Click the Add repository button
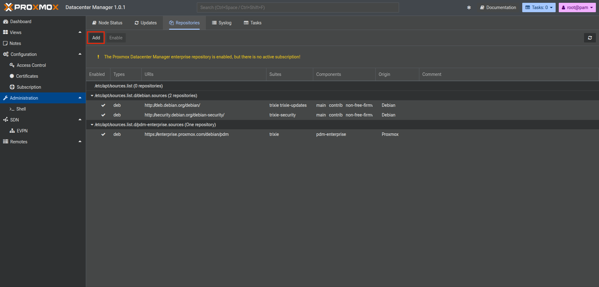599x287 pixels. 96,38
